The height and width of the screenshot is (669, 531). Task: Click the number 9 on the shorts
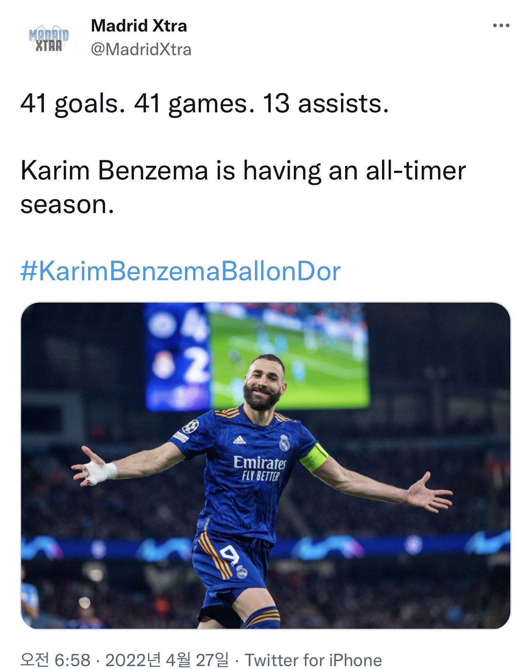[x=229, y=555]
